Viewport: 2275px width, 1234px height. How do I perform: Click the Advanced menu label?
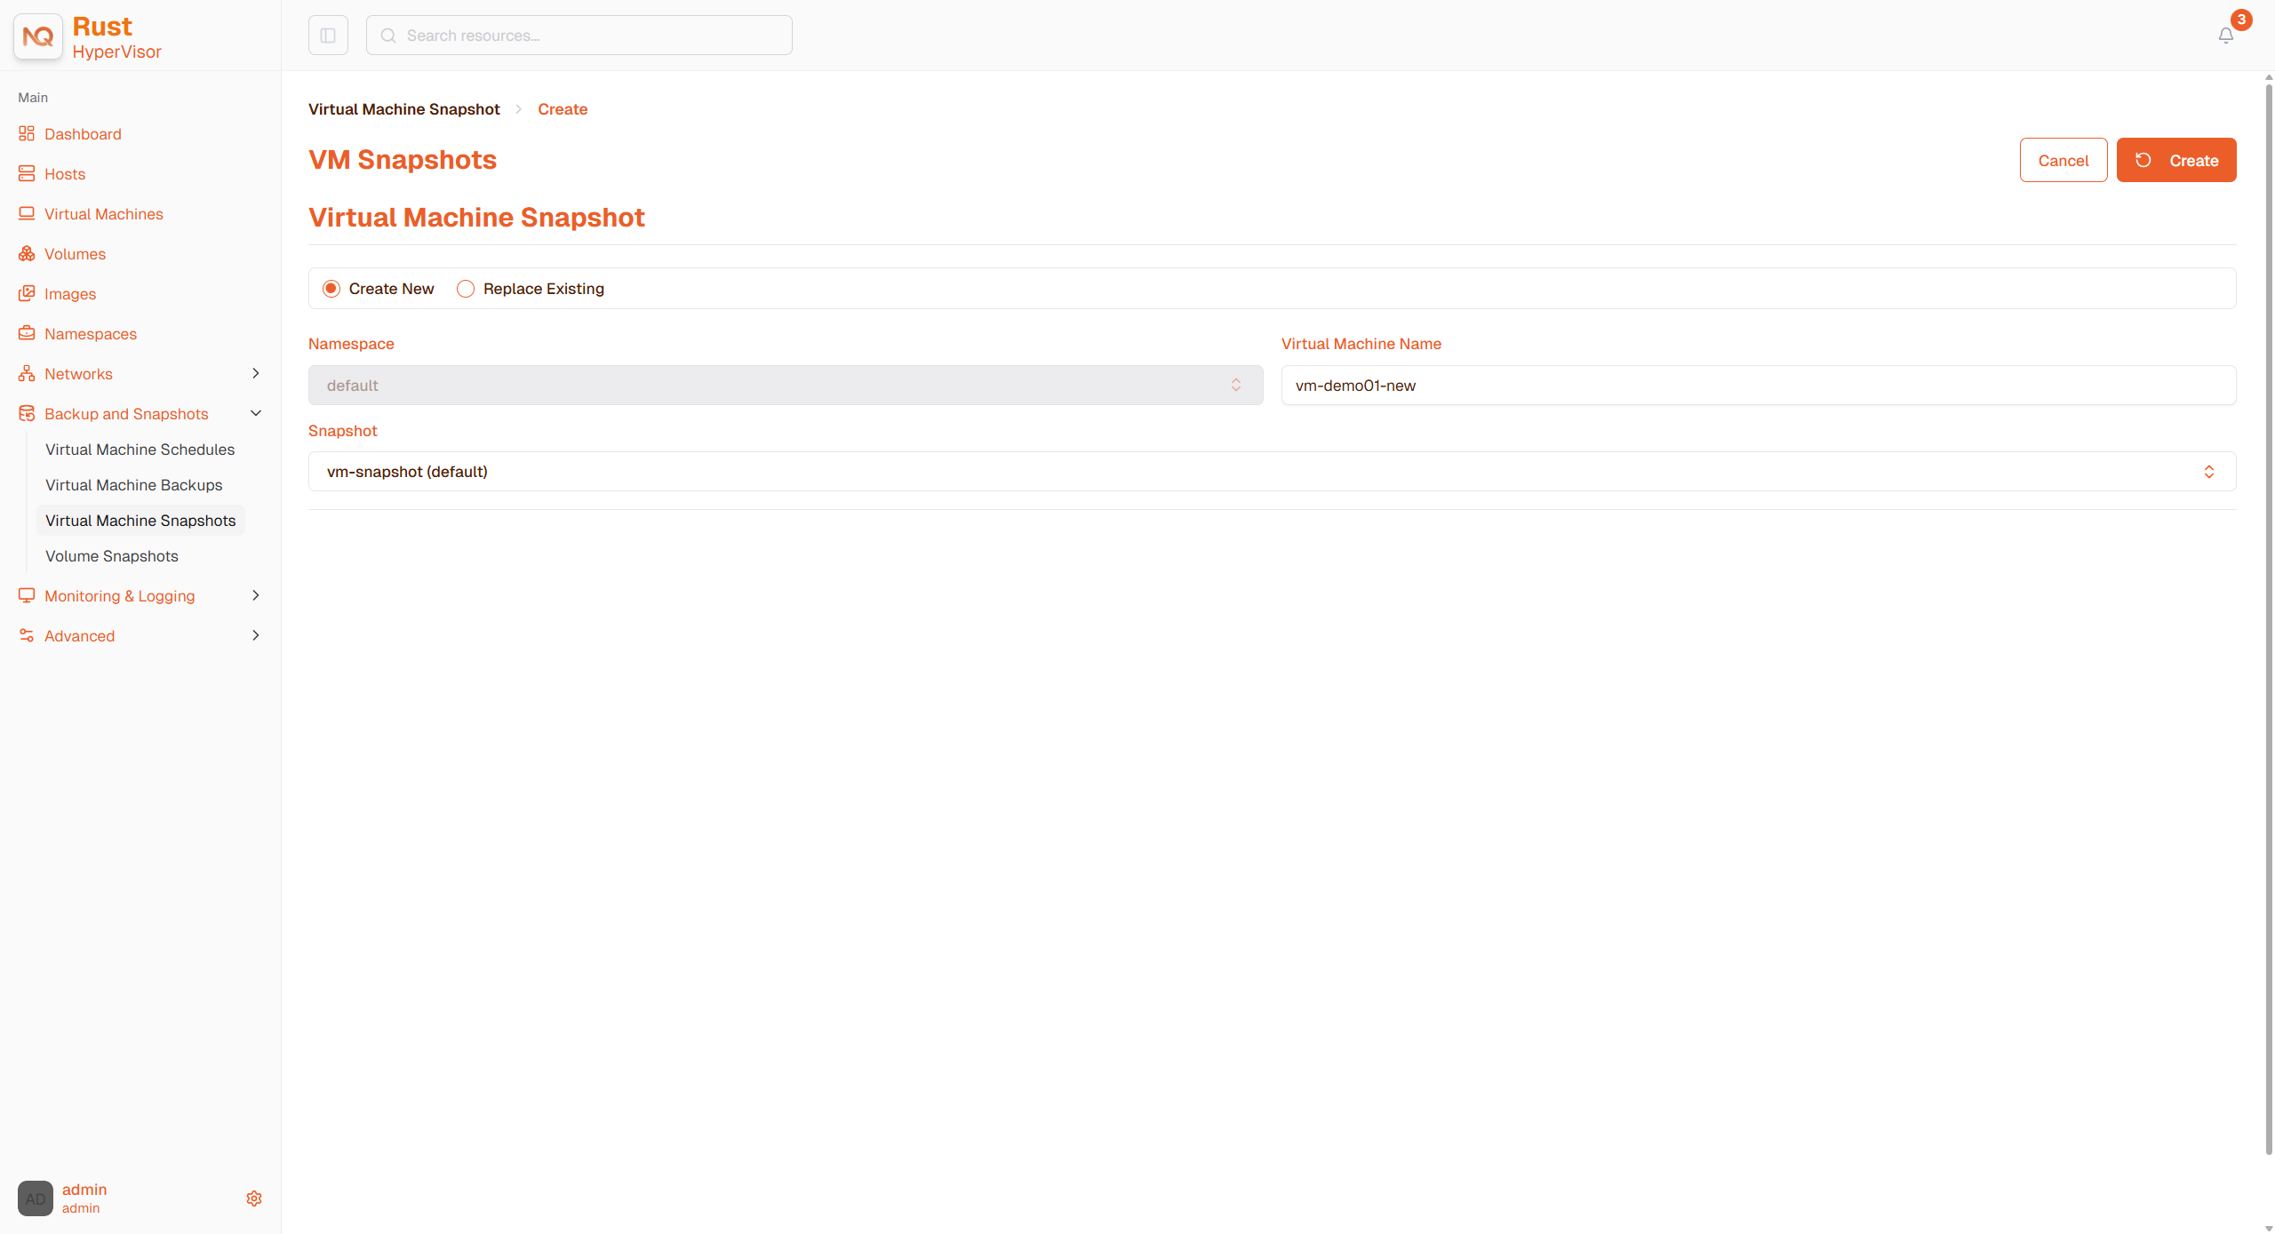pyautogui.click(x=79, y=636)
